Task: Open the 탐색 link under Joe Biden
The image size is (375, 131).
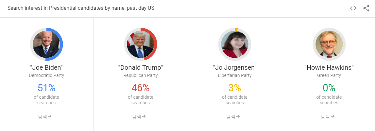Action: [x=45, y=116]
